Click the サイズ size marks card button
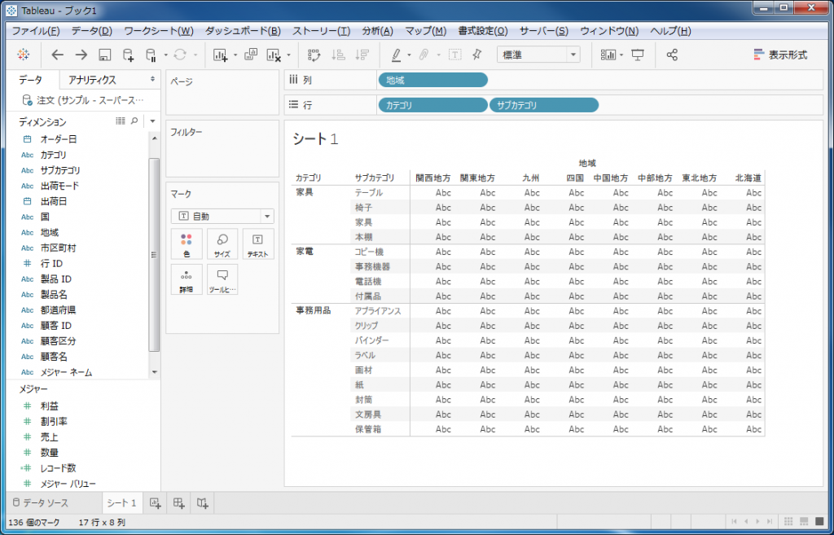 click(222, 243)
